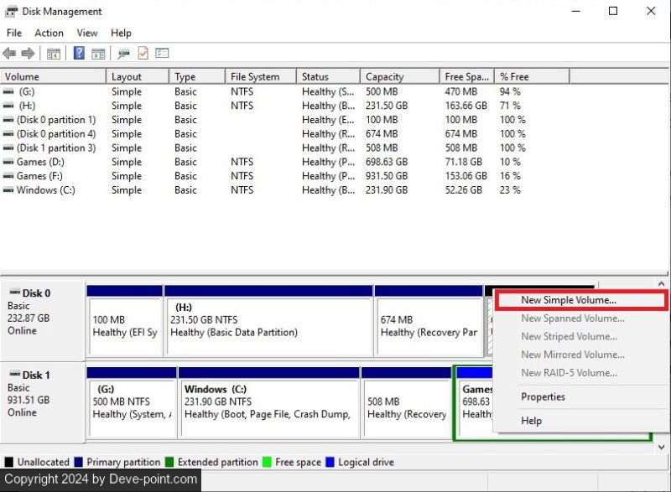Open the Action menu

pos(49,33)
